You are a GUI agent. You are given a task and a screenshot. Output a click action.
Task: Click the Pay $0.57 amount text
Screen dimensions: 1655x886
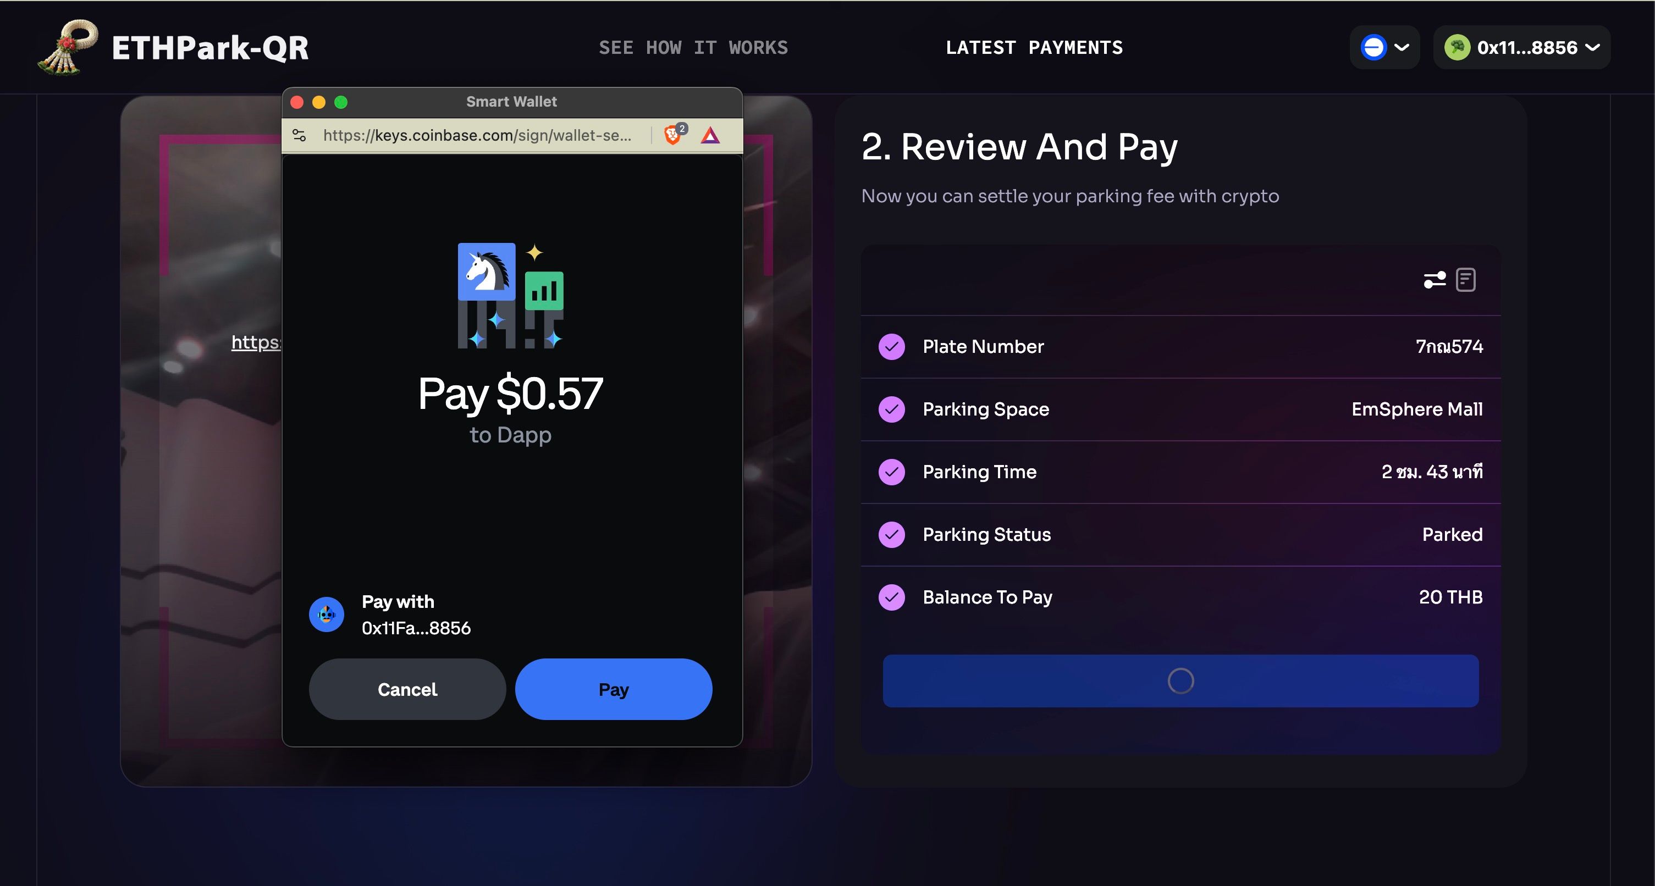(510, 394)
